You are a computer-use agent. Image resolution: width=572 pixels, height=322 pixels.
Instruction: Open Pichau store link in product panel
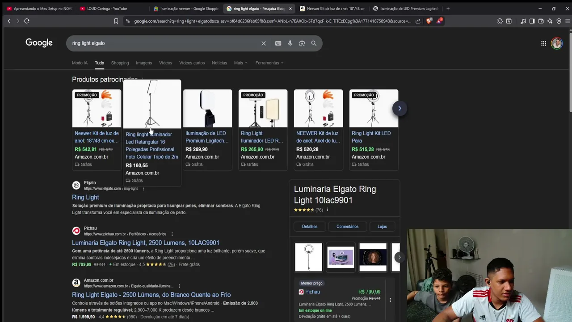point(312,292)
